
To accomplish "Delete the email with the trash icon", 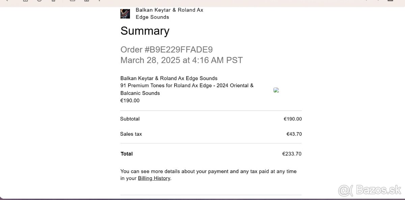I will [53, 1].
